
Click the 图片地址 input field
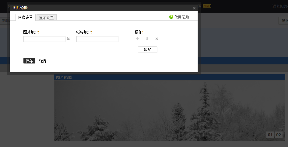pyautogui.click(x=44, y=39)
